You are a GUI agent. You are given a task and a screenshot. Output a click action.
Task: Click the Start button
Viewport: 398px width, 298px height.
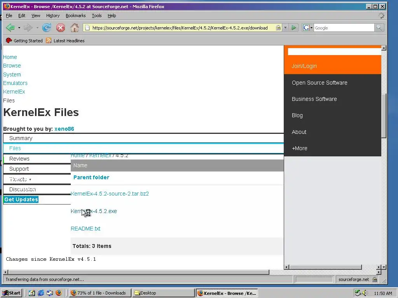pyautogui.click(x=11, y=293)
